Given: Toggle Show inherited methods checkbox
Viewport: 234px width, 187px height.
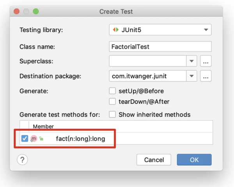Looking at the screenshot, I should coord(113,115).
